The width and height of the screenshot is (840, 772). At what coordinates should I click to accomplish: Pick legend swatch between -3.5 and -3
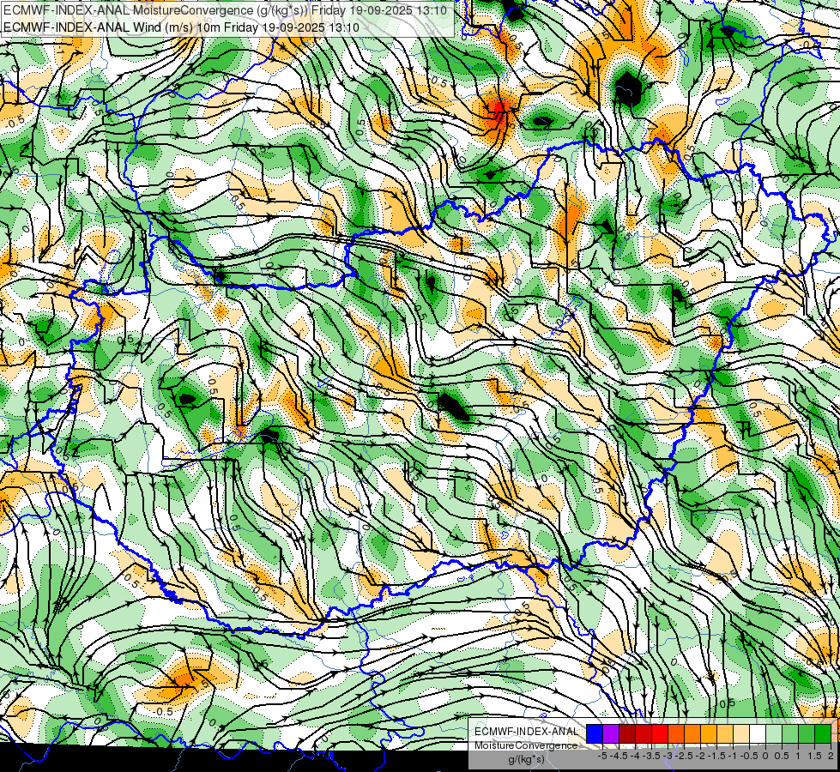tap(660, 733)
